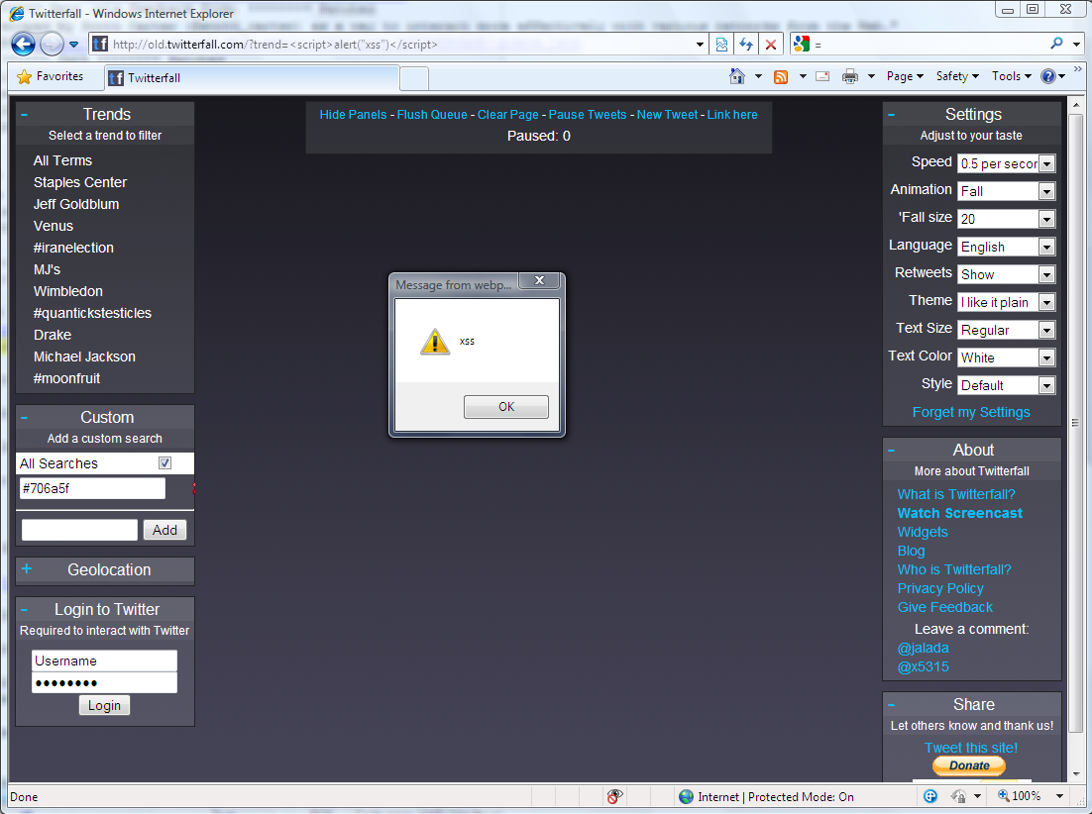The height and width of the screenshot is (814, 1092).
Task: Click the Username input field
Action: [x=104, y=661]
